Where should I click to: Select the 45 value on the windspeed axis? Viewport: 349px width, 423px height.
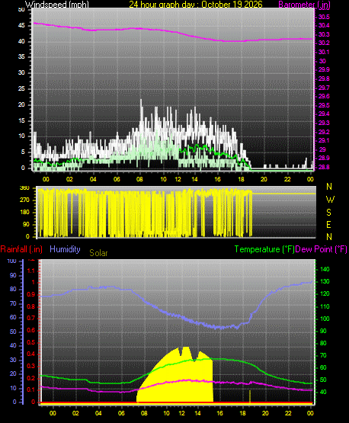coord(21,26)
